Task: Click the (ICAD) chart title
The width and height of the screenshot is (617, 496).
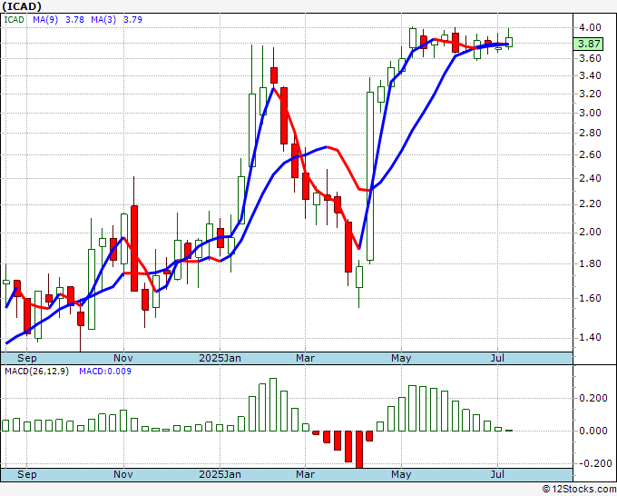Action: click(x=22, y=6)
